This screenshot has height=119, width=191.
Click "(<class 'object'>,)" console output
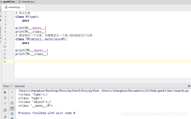(35, 102)
